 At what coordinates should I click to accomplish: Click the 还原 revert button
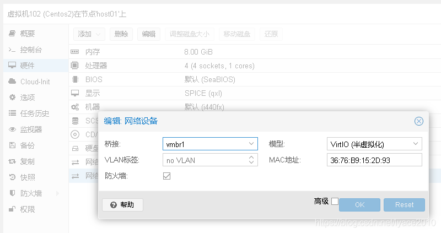[271, 34]
